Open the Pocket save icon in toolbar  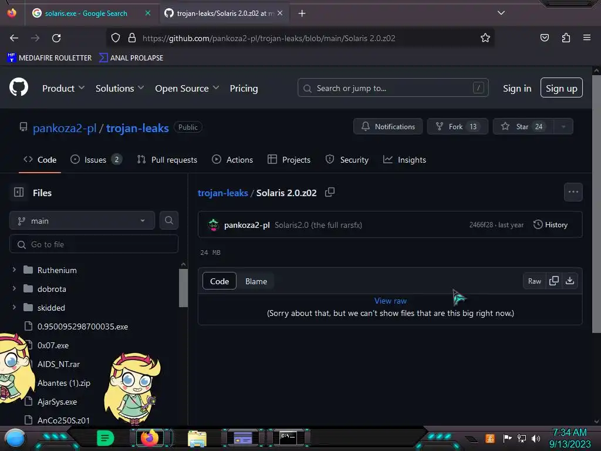pyautogui.click(x=544, y=38)
